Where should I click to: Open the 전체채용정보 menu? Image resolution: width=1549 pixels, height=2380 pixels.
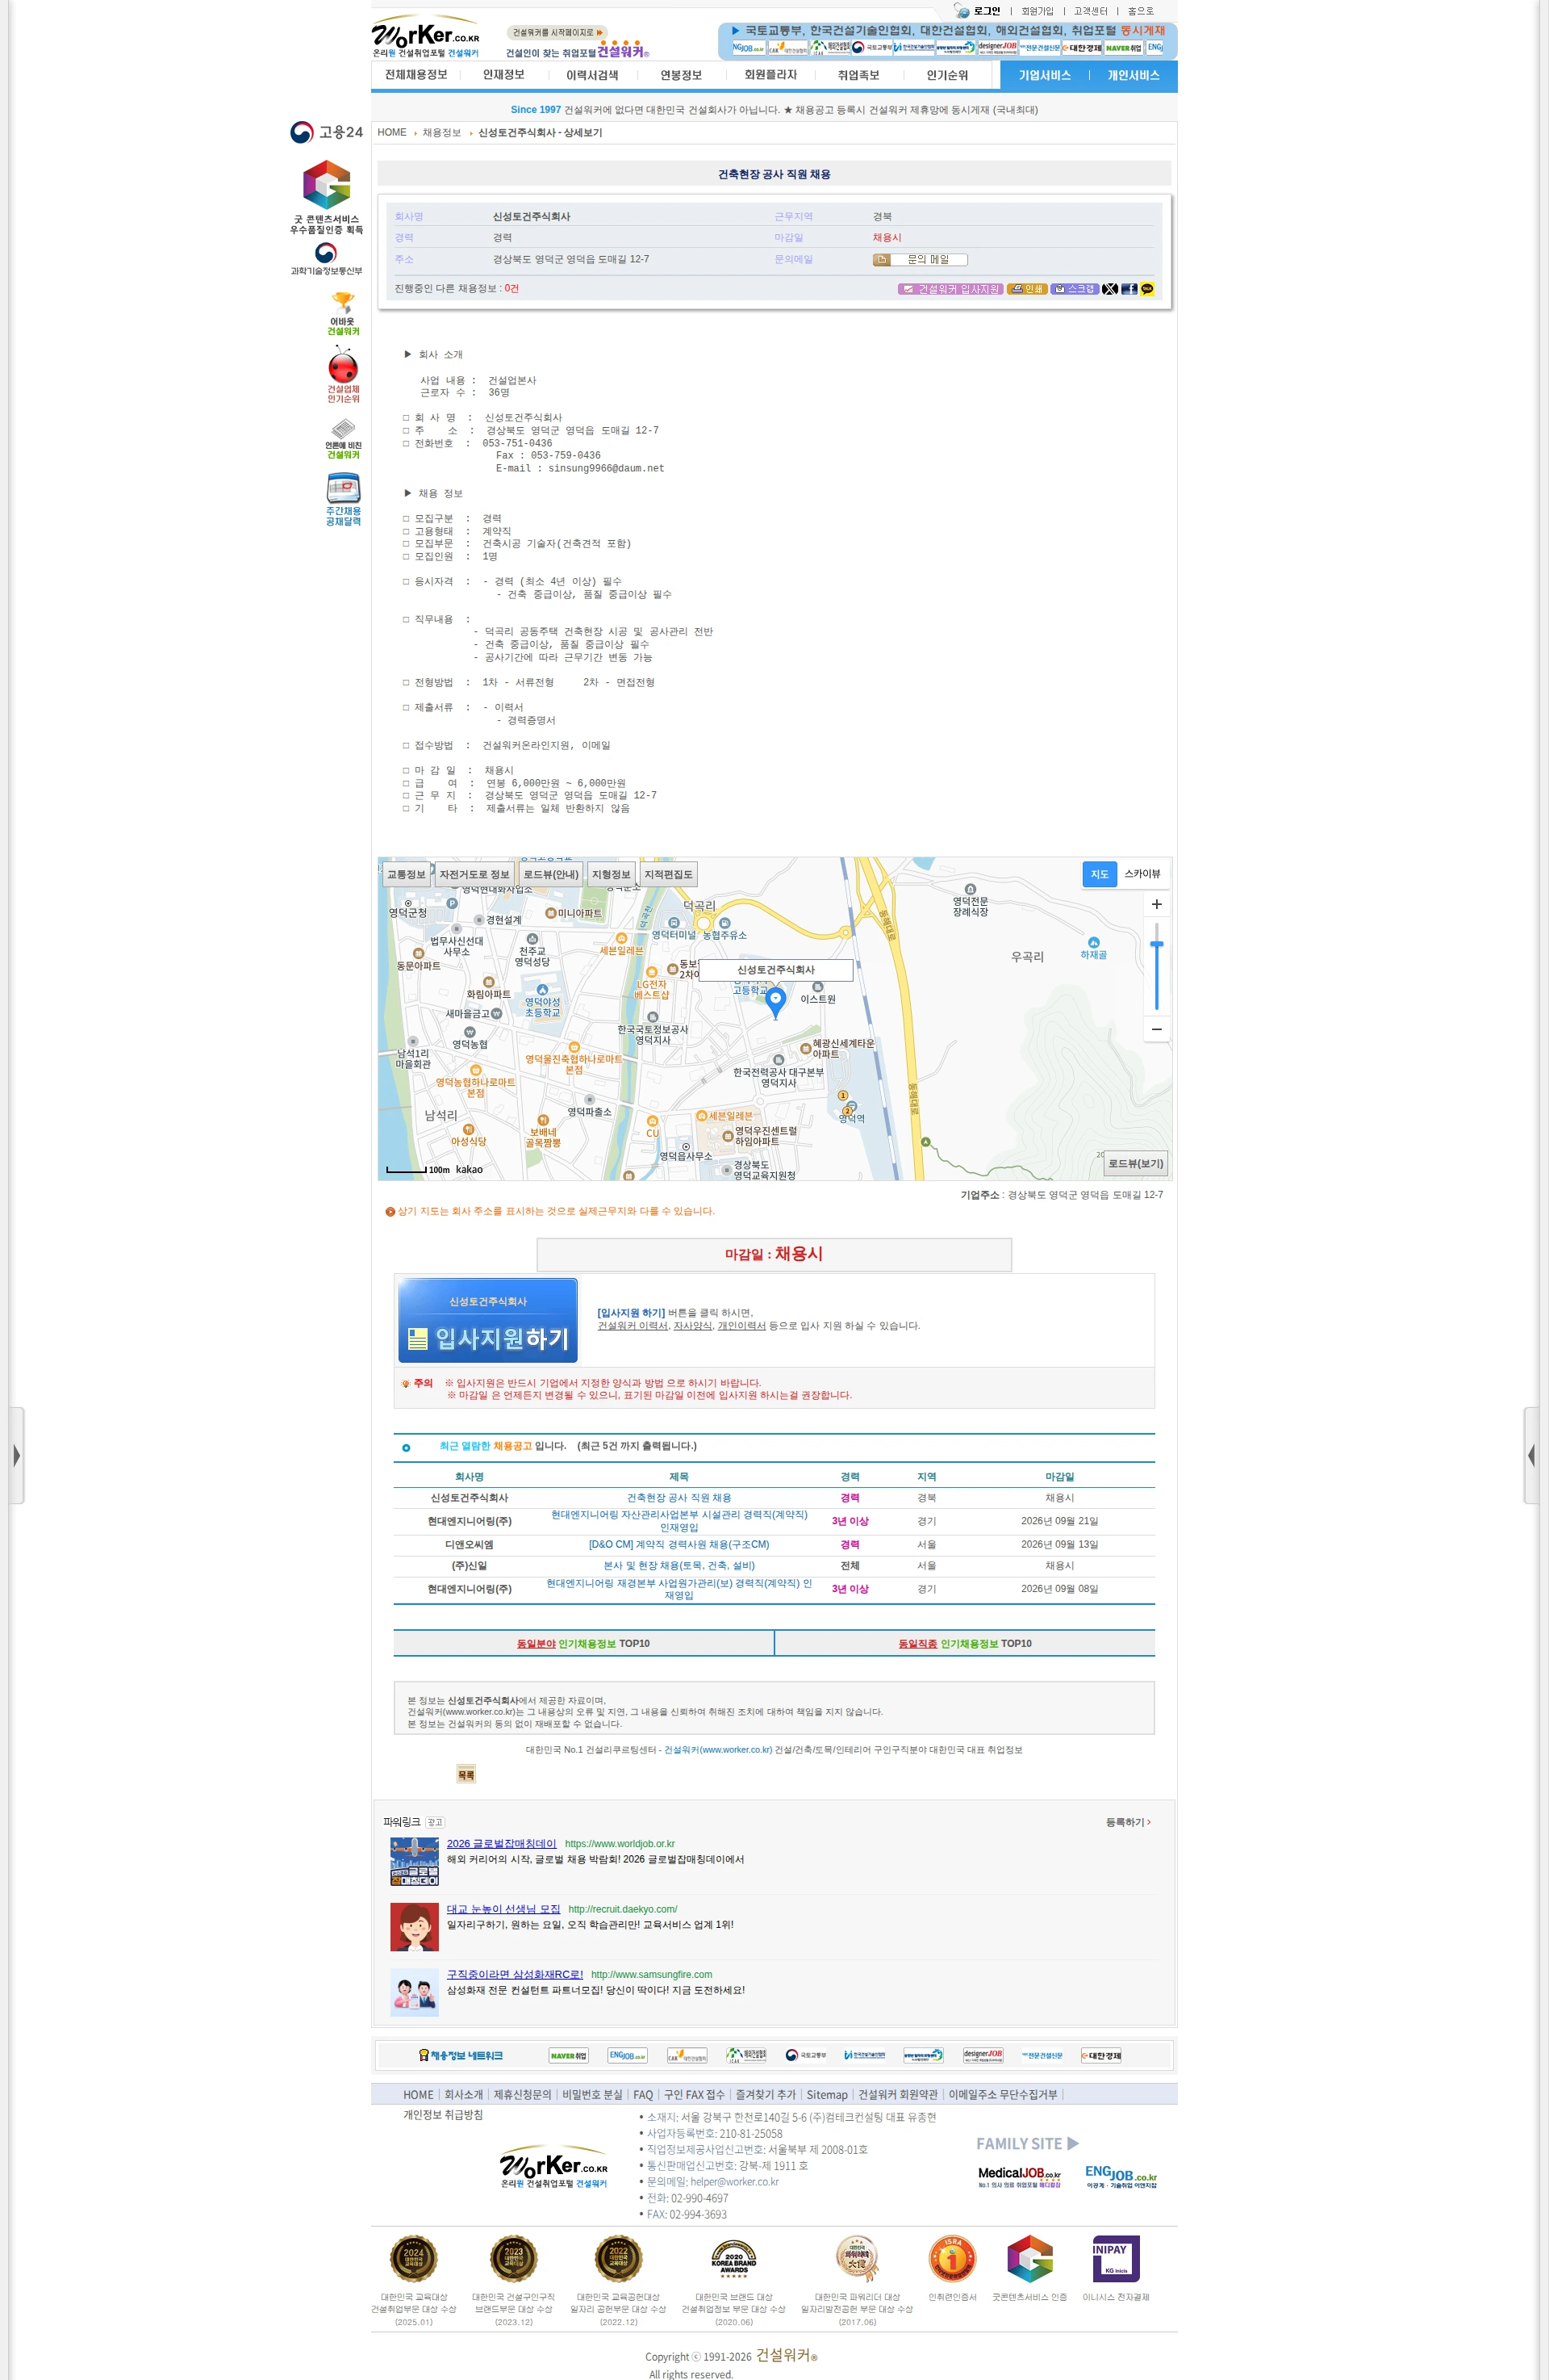click(415, 75)
